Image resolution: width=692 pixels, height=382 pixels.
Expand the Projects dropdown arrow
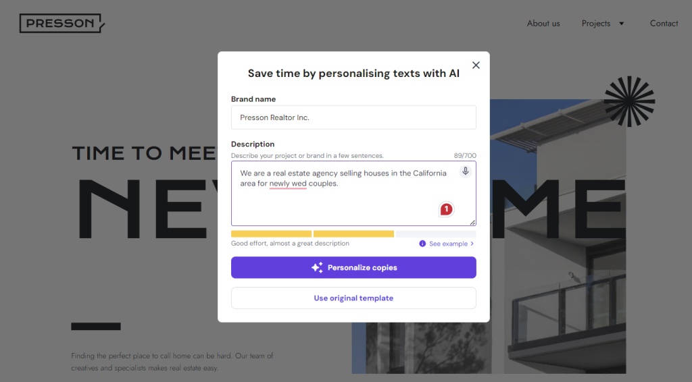pyautogui.click(x=622, y=24)
